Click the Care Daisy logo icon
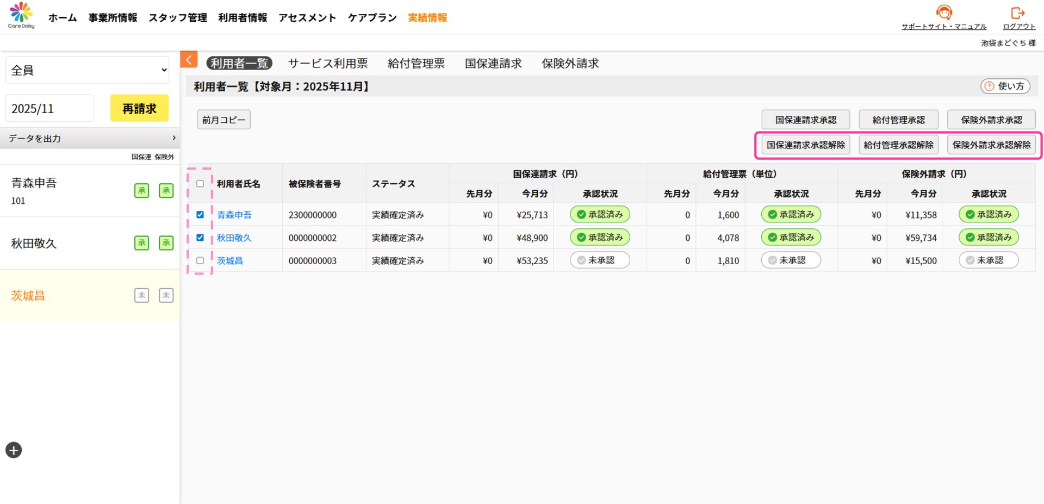This screenshot has height=504, width=1044. 21,13
